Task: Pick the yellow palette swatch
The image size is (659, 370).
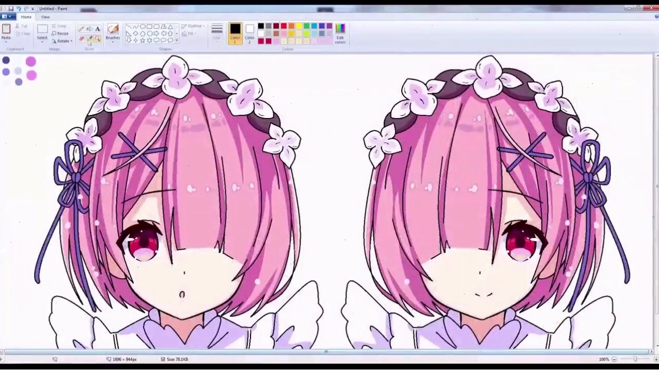Action: click(299, 26)
